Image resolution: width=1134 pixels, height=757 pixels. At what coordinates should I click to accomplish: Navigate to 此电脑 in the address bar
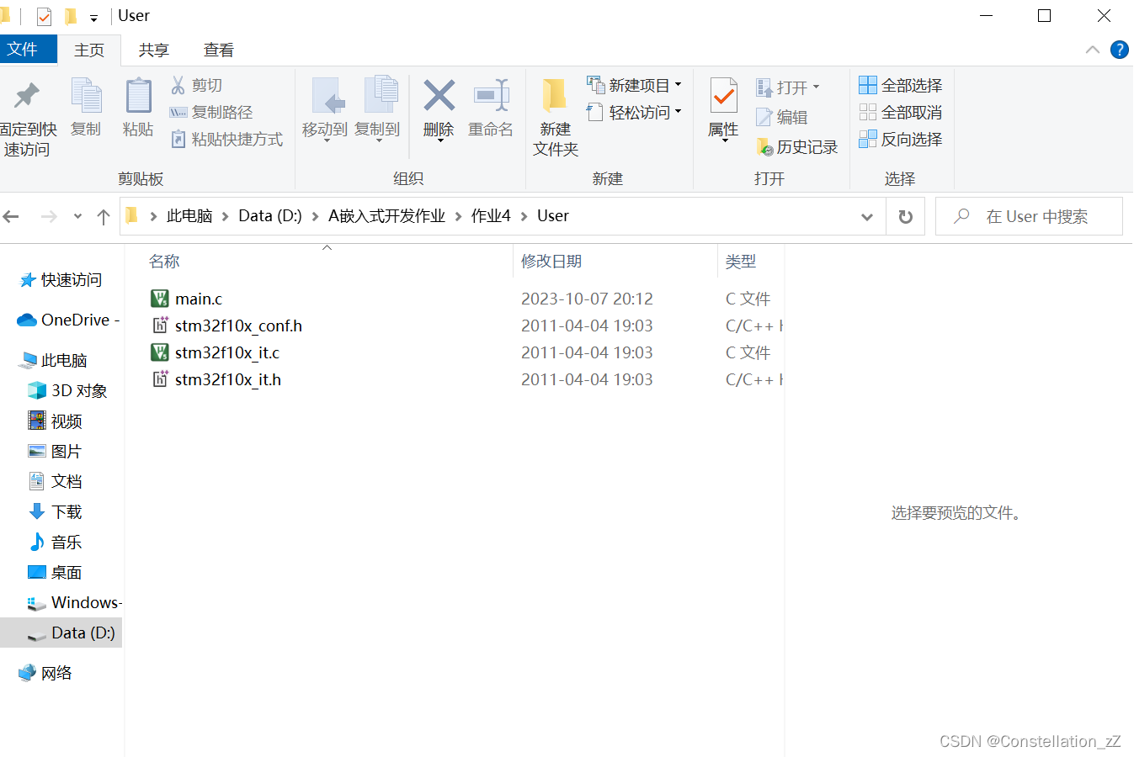tap(189, 216)
